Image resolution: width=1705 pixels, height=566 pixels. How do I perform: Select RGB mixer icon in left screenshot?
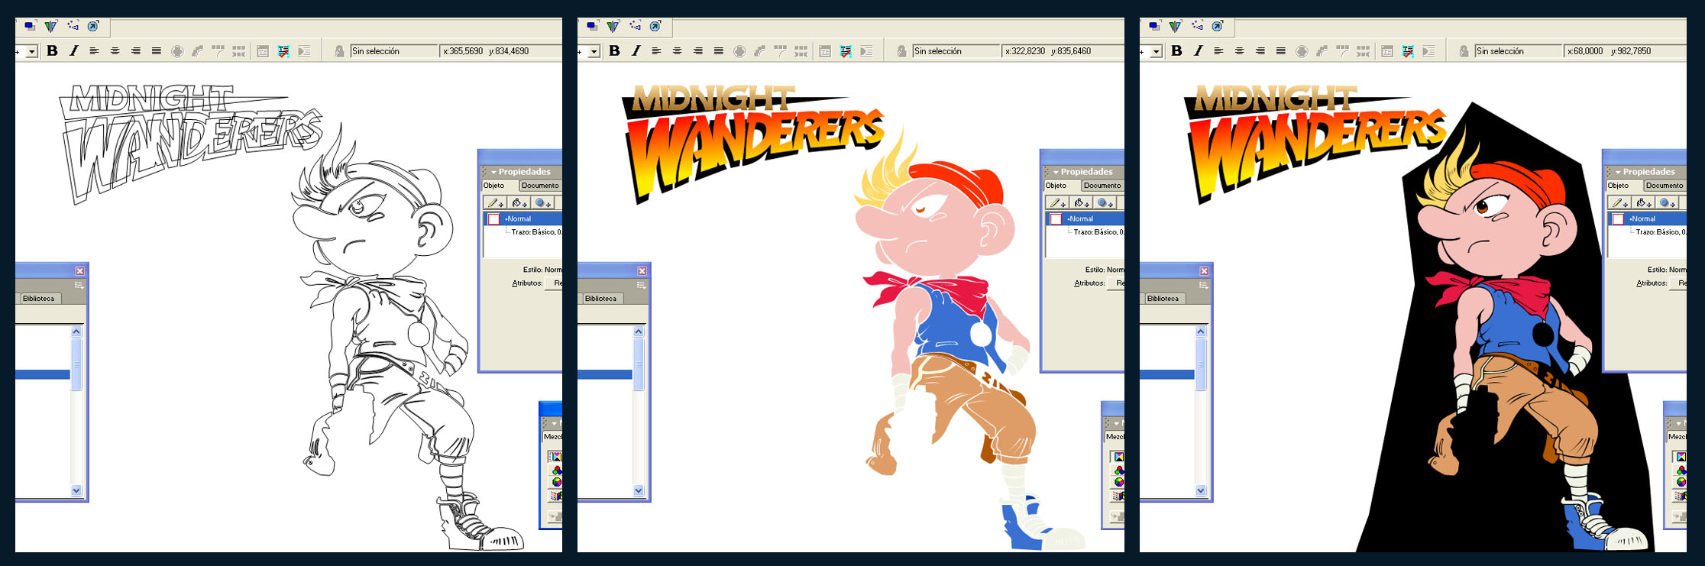(x=556, y=470)
